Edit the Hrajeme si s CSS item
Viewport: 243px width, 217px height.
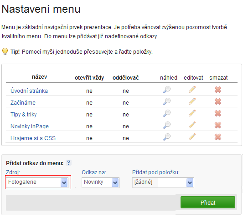(x=192, y=137)
